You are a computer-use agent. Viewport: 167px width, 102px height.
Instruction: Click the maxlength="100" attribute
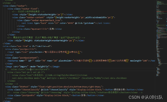(139, 61)
